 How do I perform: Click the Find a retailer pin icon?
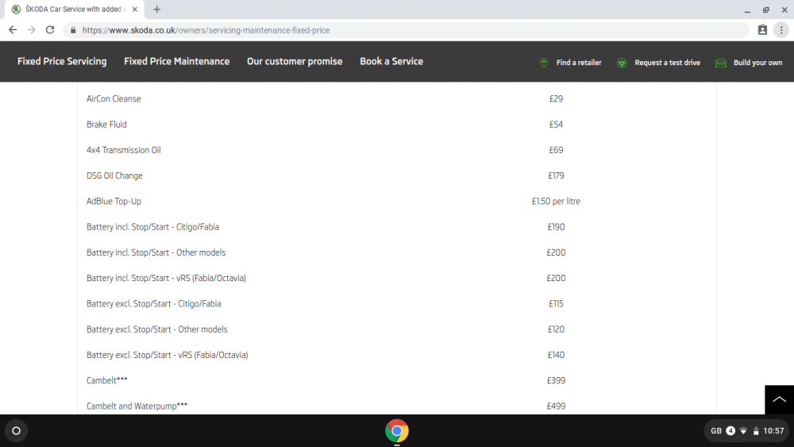(544, 62)
